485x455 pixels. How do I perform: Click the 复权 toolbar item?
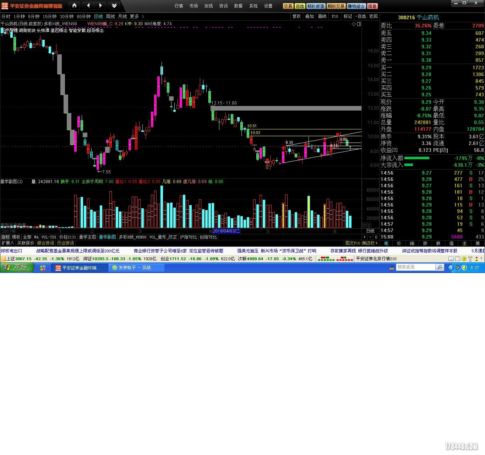296,16
